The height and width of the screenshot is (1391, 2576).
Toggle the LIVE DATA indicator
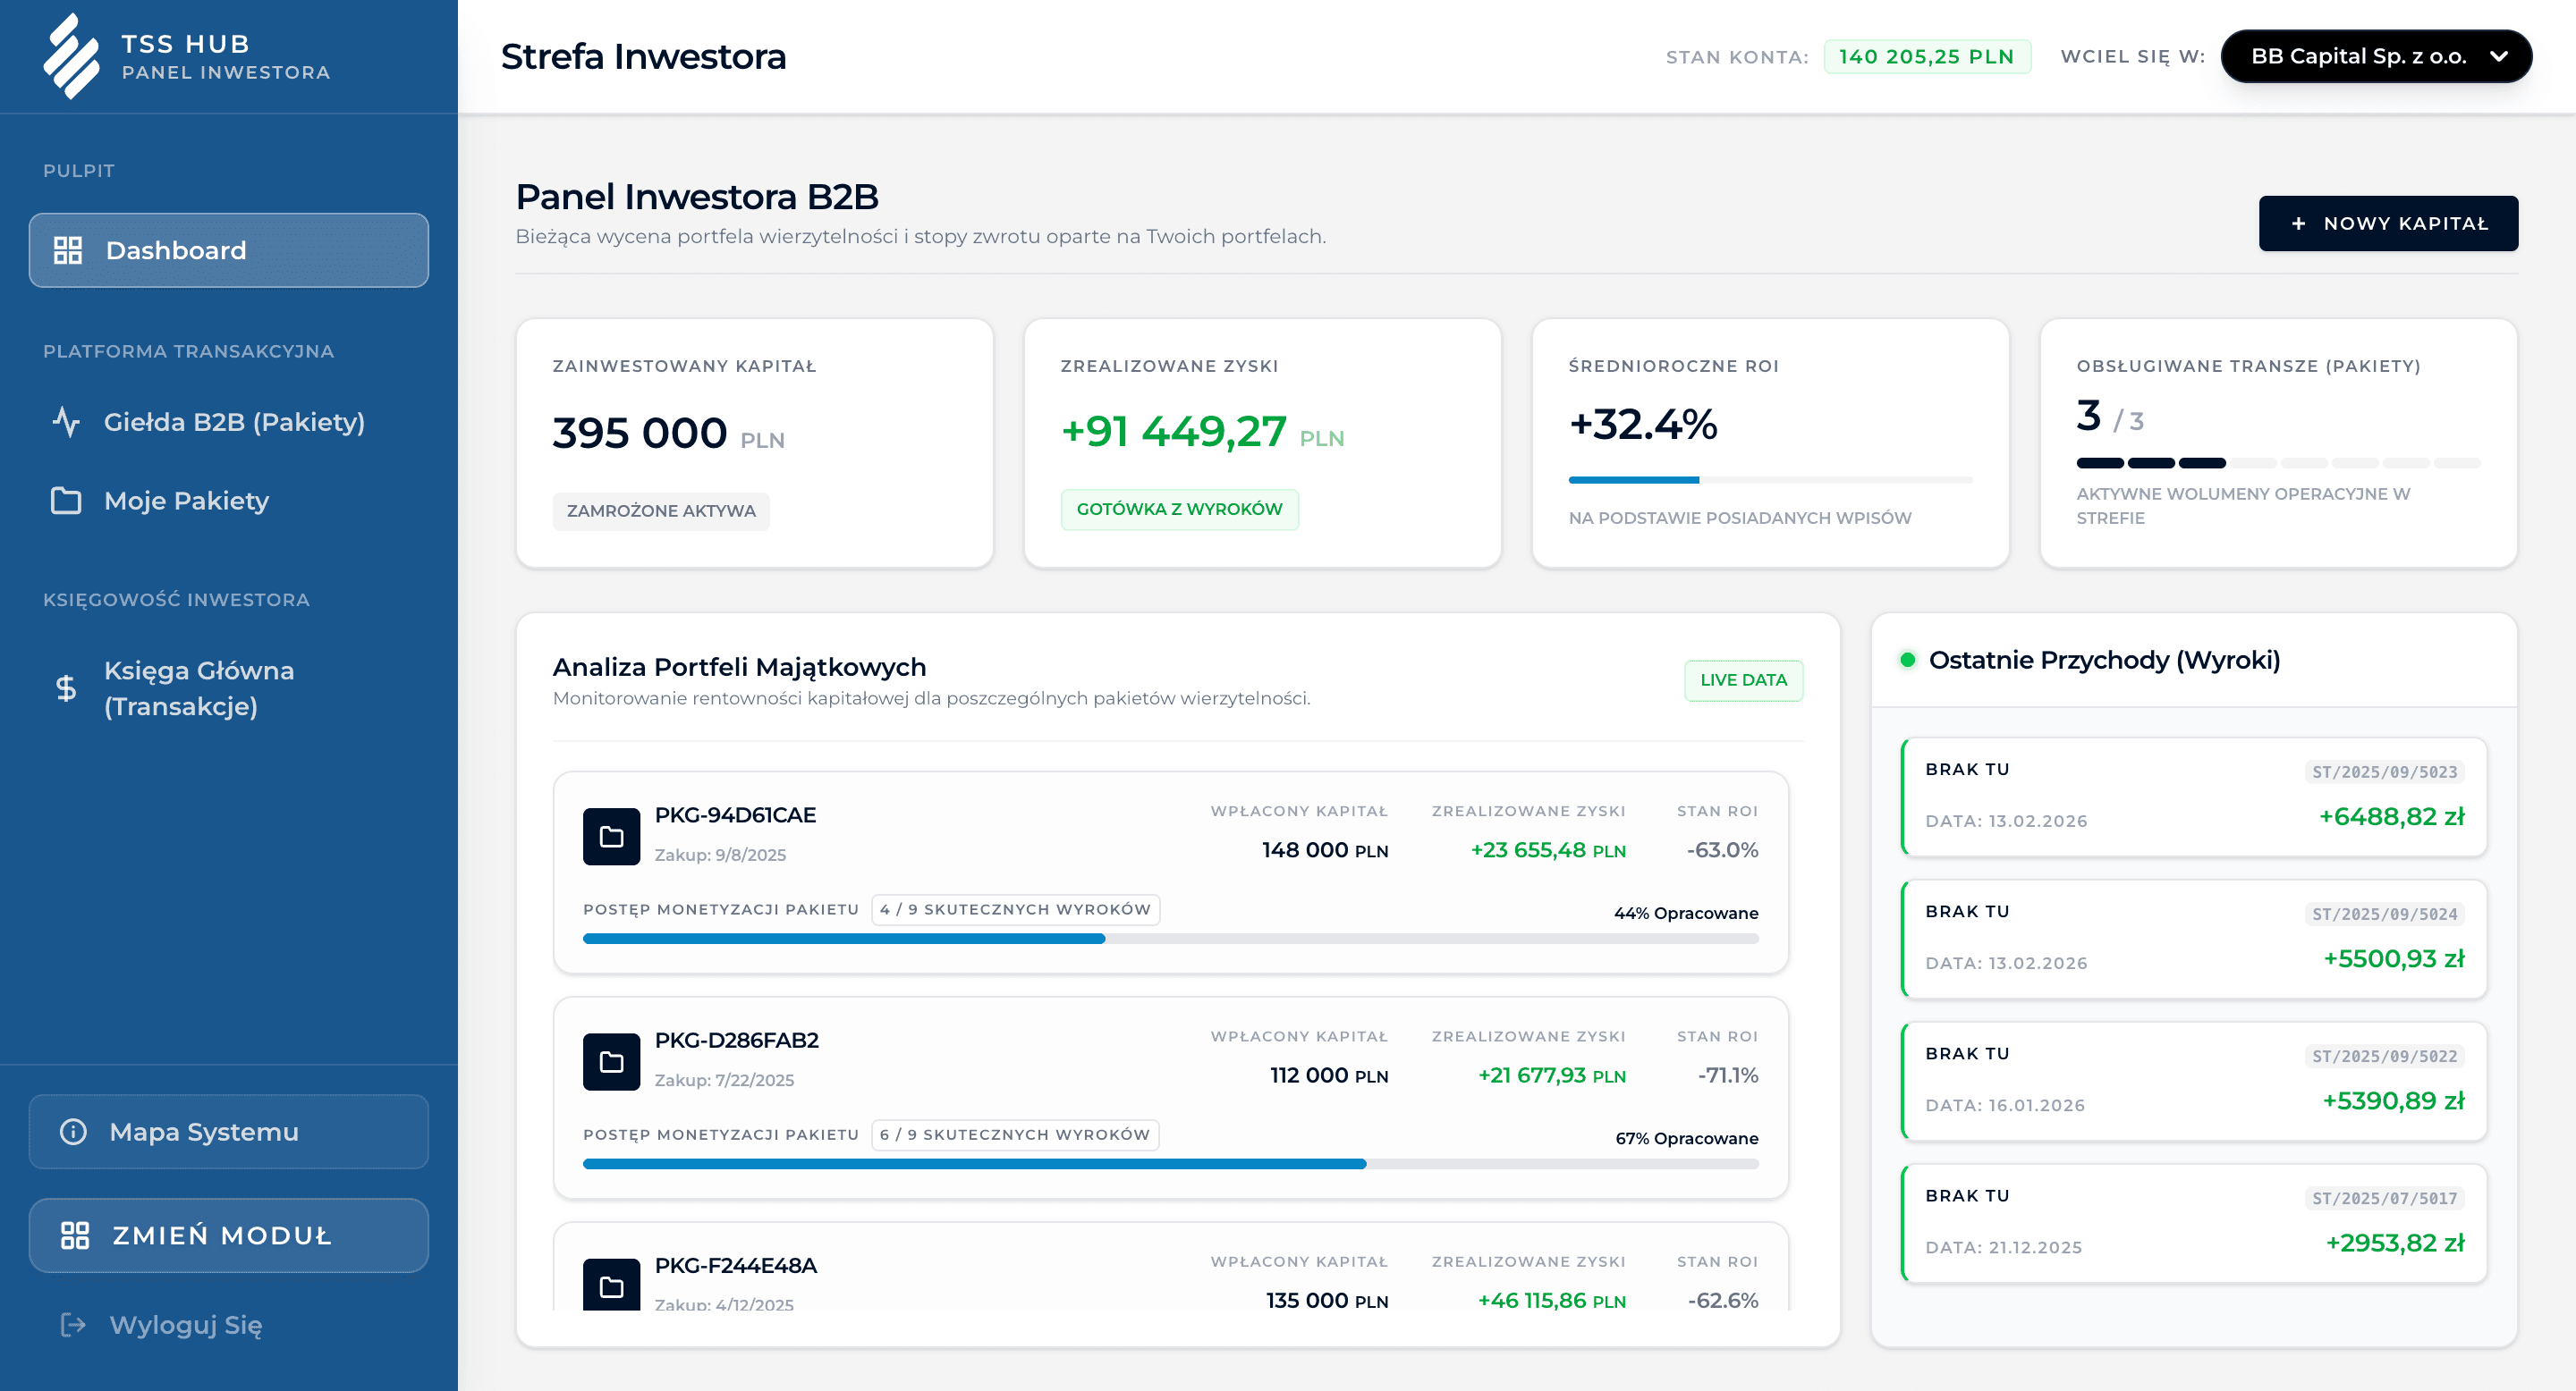[1743, 679]
